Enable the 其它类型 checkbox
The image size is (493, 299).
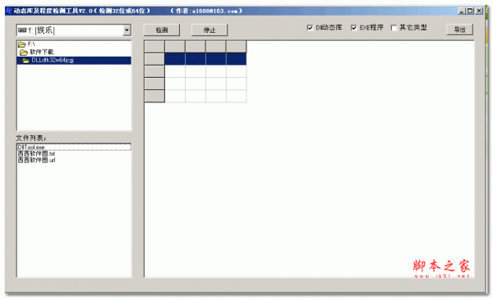click(394, 28)
